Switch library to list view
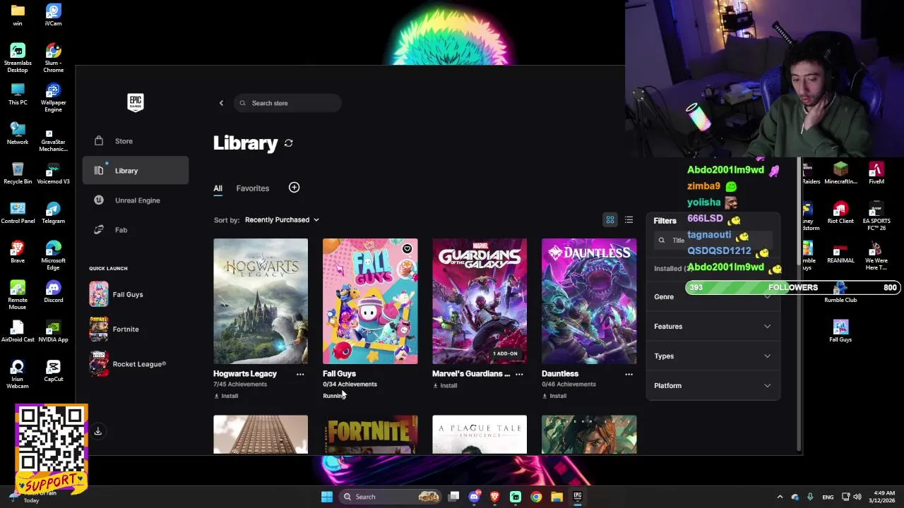The image size is (904, 508). tap(629, 220)
